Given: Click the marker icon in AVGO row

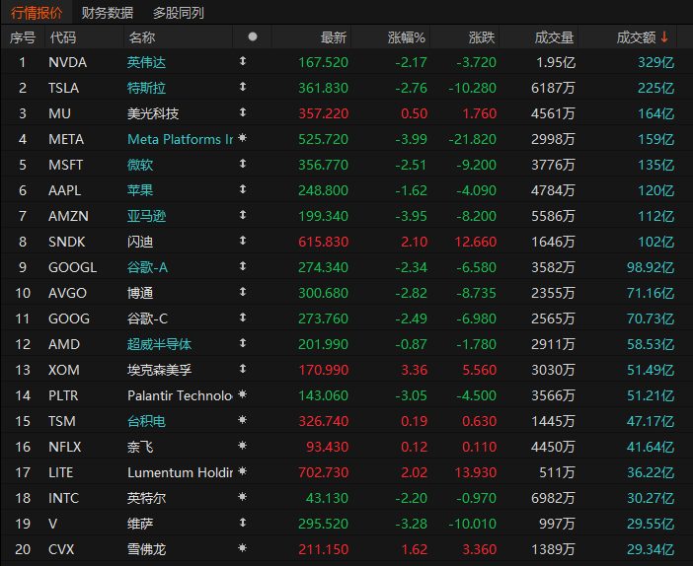Looking at the screenshot, I should tap(243, 292).
